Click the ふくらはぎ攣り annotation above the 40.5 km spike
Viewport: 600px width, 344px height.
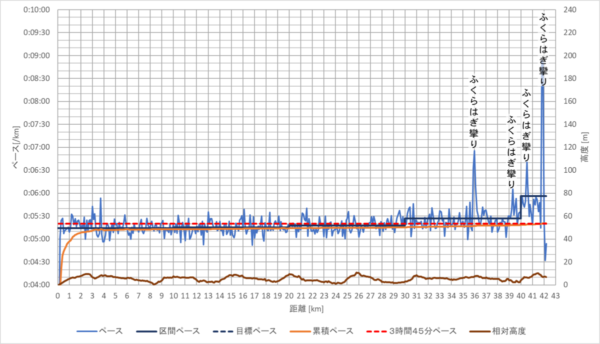(x=526, y=125)
